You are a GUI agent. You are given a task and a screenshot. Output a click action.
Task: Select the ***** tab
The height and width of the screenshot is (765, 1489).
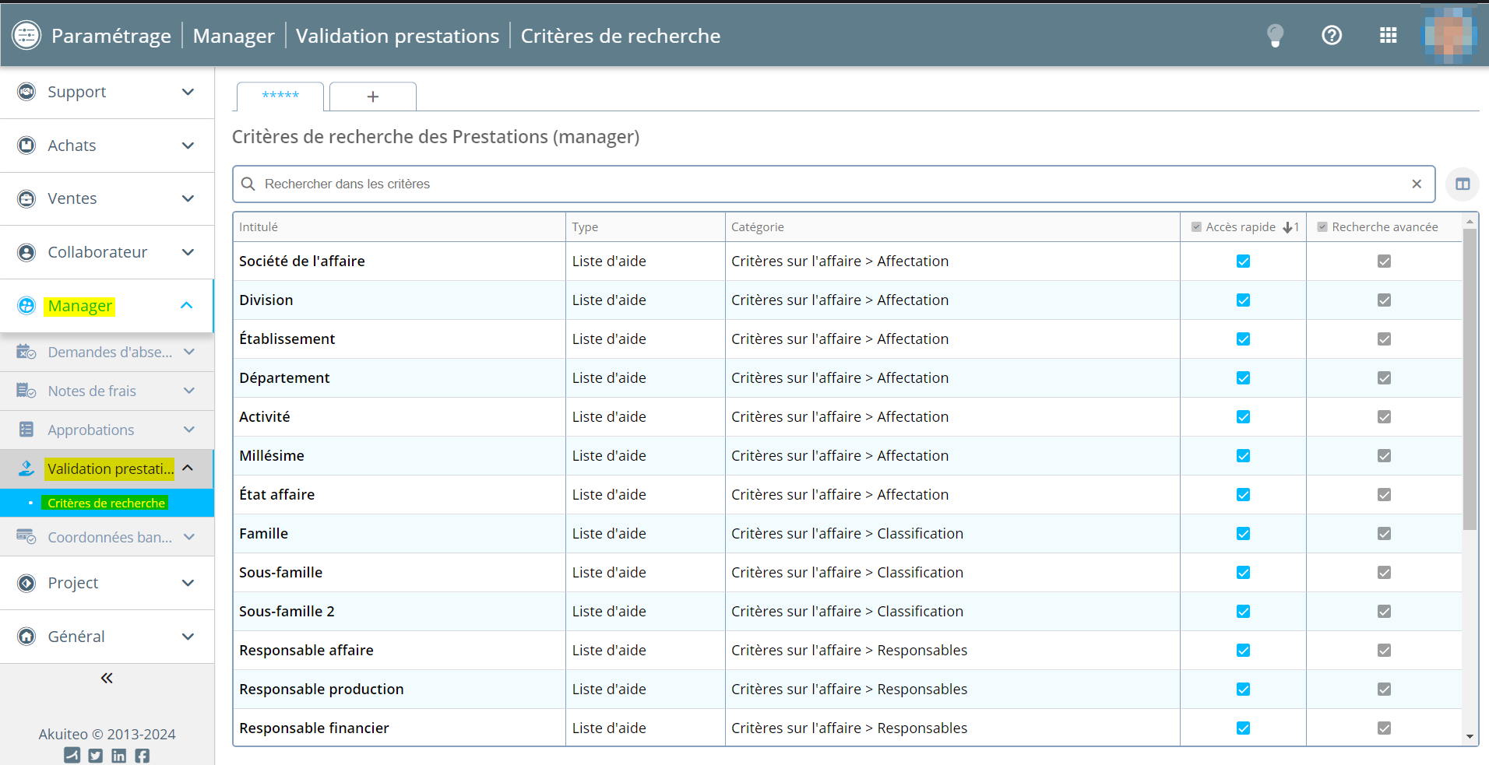(x=280, y=96)
